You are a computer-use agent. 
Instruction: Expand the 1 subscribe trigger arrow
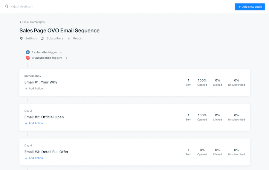pyautogui.click(x=61, y=52)
